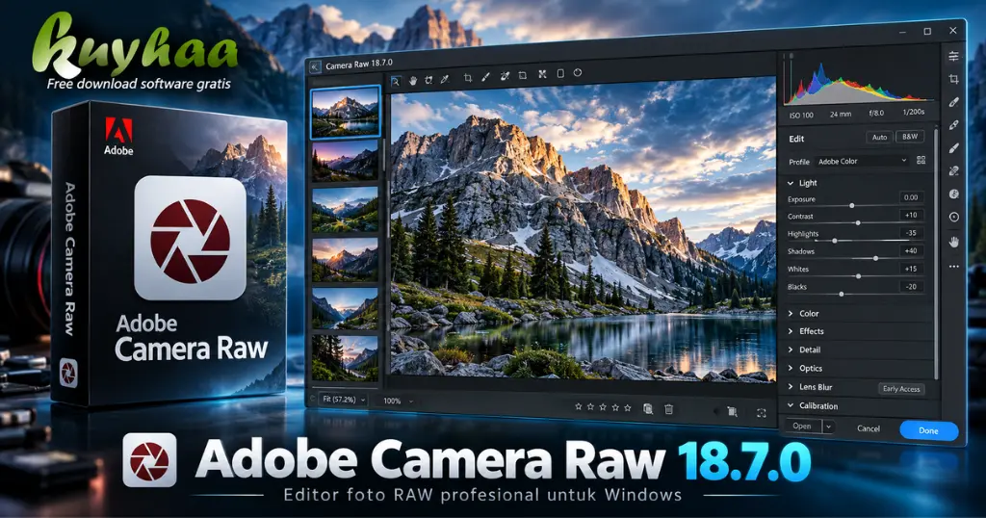
Task: Click the "f/8.0" aperture text
Action: click(x=876, y=114)
